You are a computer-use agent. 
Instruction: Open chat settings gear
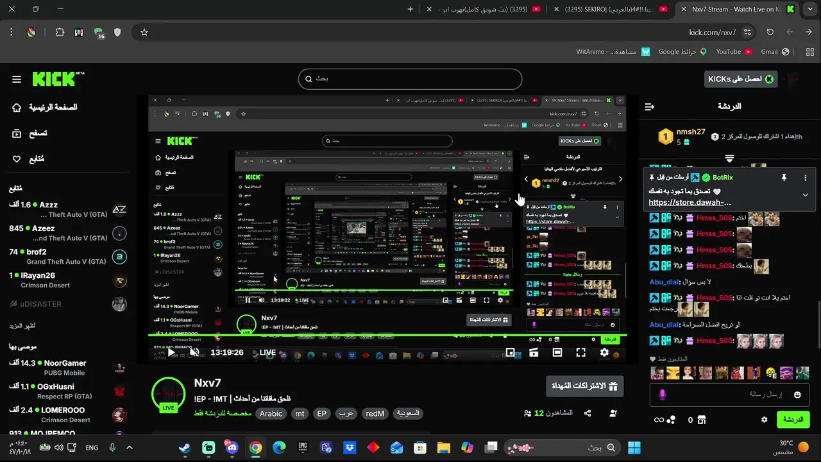coord(764,420)
